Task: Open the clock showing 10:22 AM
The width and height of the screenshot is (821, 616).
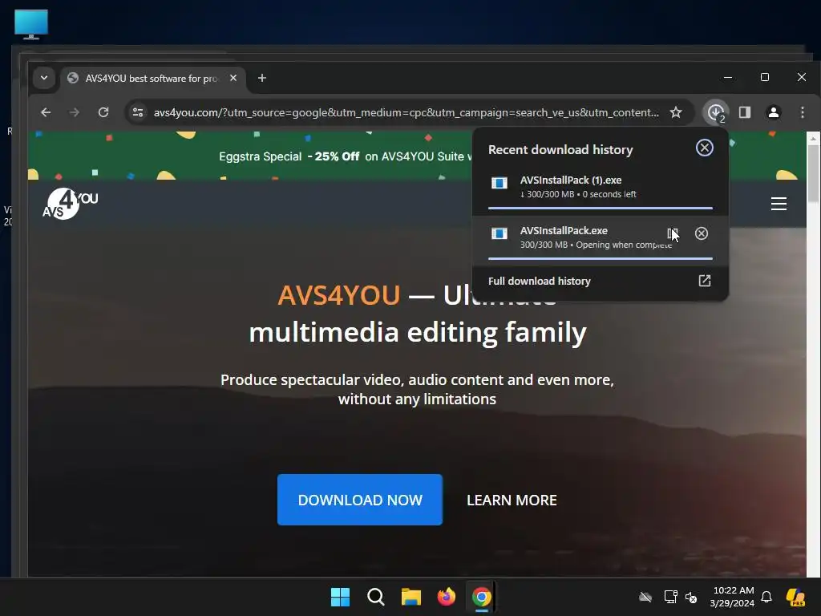Action: (733, 597)
